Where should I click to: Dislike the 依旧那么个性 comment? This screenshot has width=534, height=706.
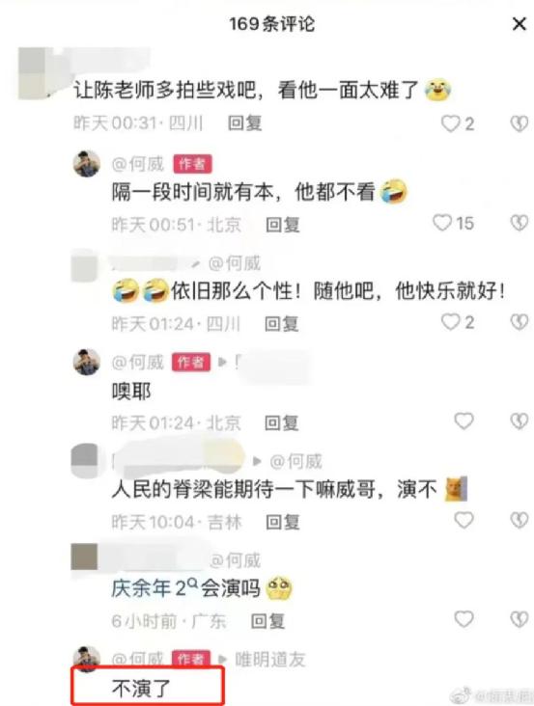(519, 322)
